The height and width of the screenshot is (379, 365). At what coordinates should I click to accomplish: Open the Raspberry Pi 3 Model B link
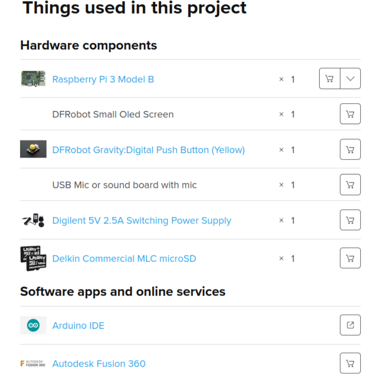[103, 79]
